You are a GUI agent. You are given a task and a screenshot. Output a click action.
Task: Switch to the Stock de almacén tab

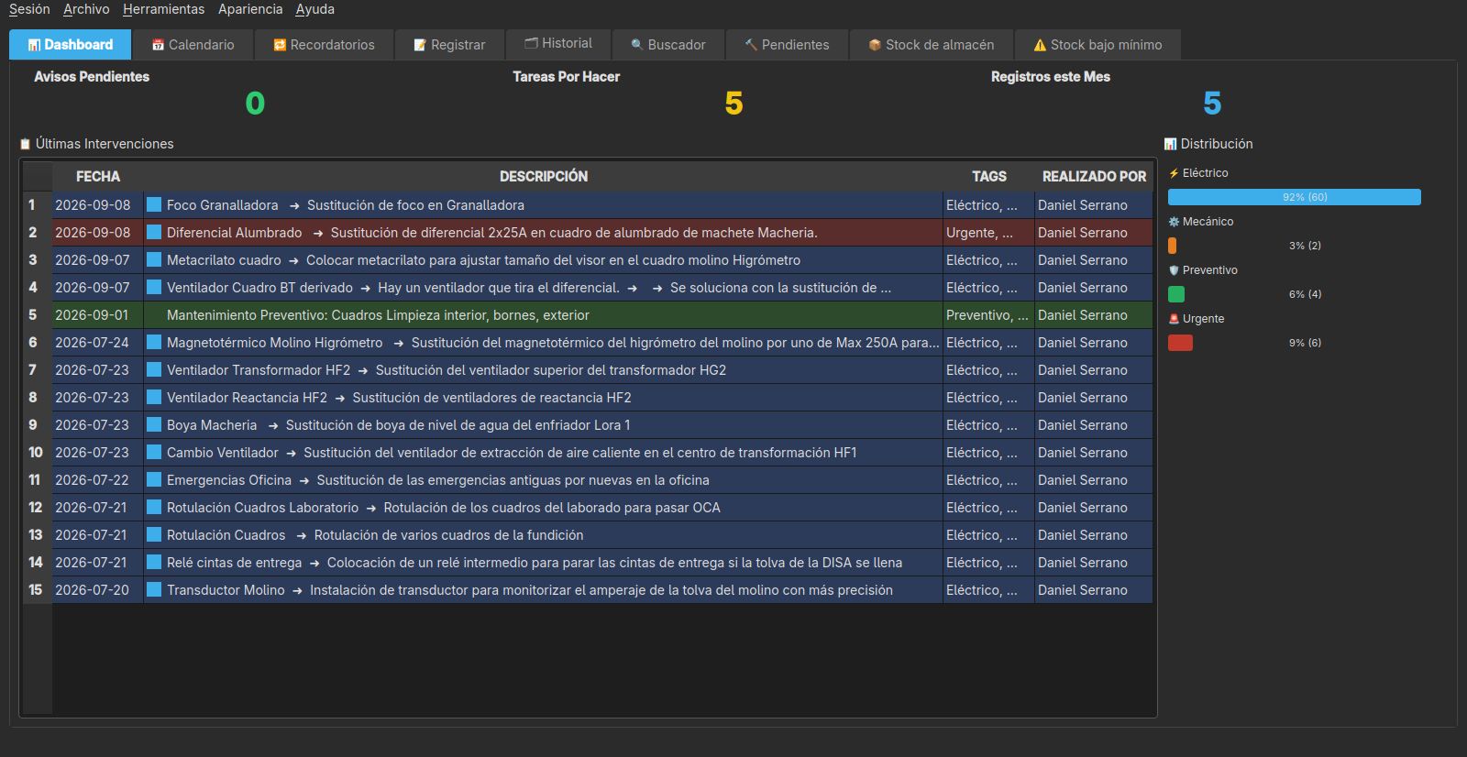pos(931,45)
